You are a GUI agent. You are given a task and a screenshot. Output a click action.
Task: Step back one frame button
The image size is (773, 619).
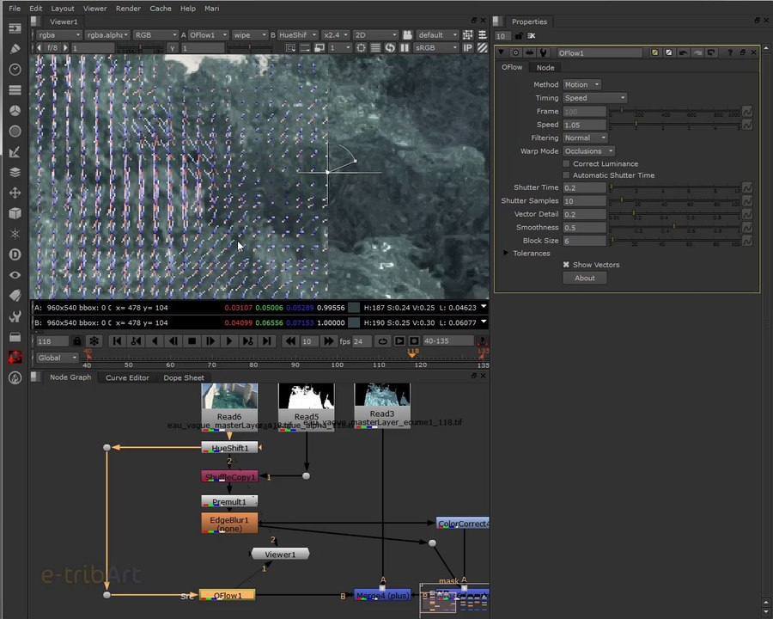coord(173,341)
